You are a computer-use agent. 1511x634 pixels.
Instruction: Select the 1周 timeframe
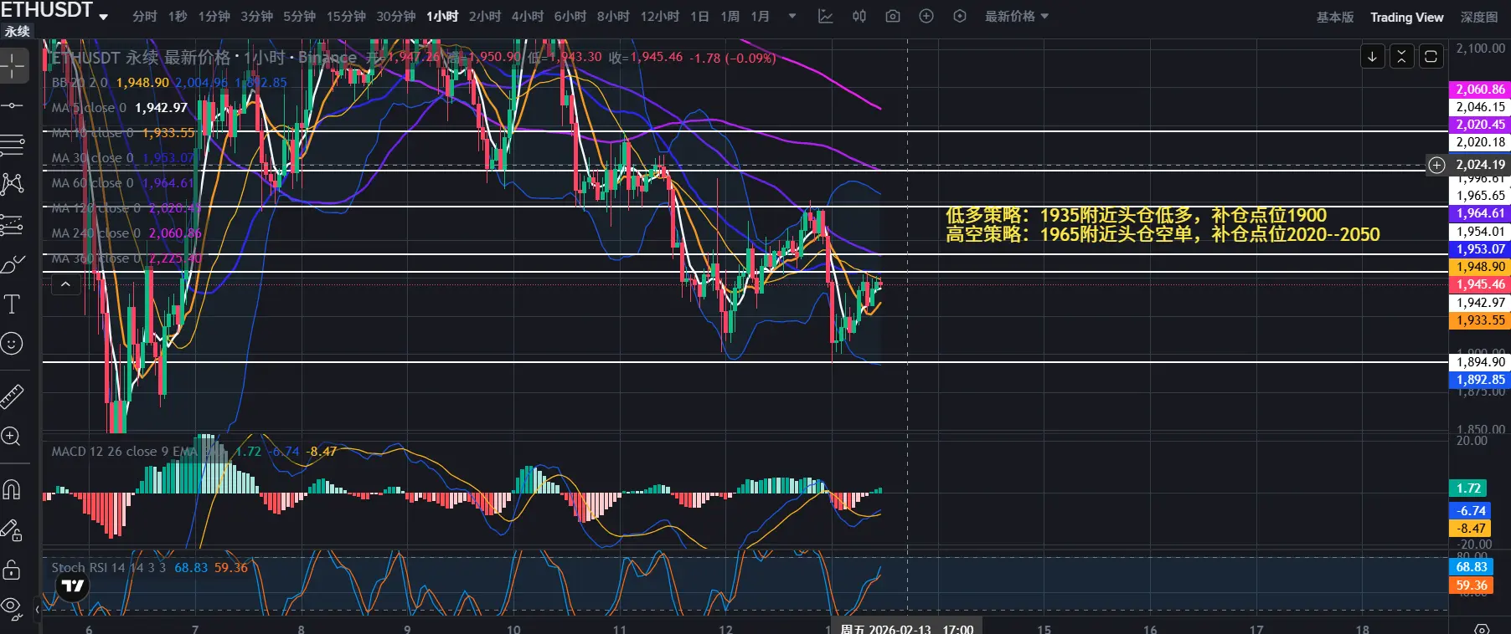coord(730,16)
